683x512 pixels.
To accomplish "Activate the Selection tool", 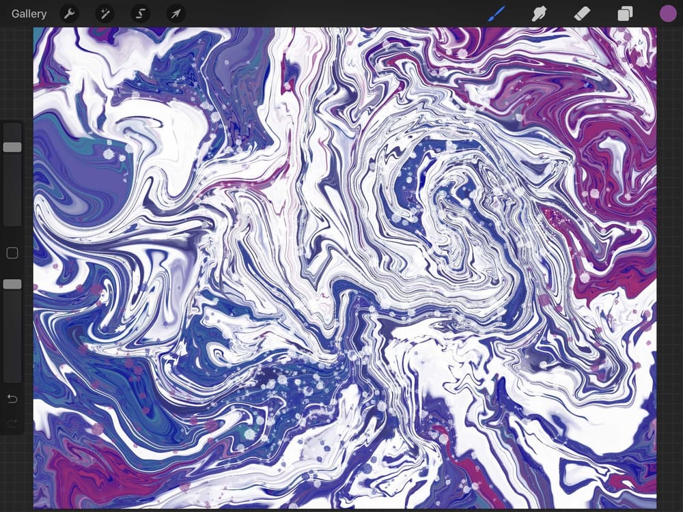I will pos(140,14).
